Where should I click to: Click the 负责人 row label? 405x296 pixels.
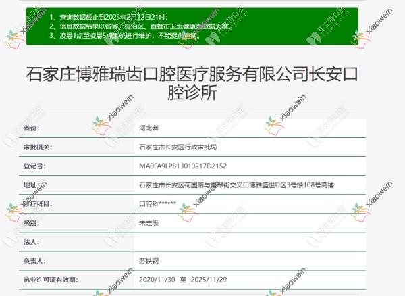[x=34, y=259]
